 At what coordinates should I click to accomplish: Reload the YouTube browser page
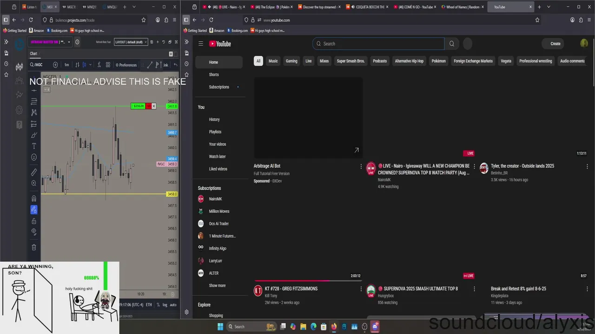[211, 20]
